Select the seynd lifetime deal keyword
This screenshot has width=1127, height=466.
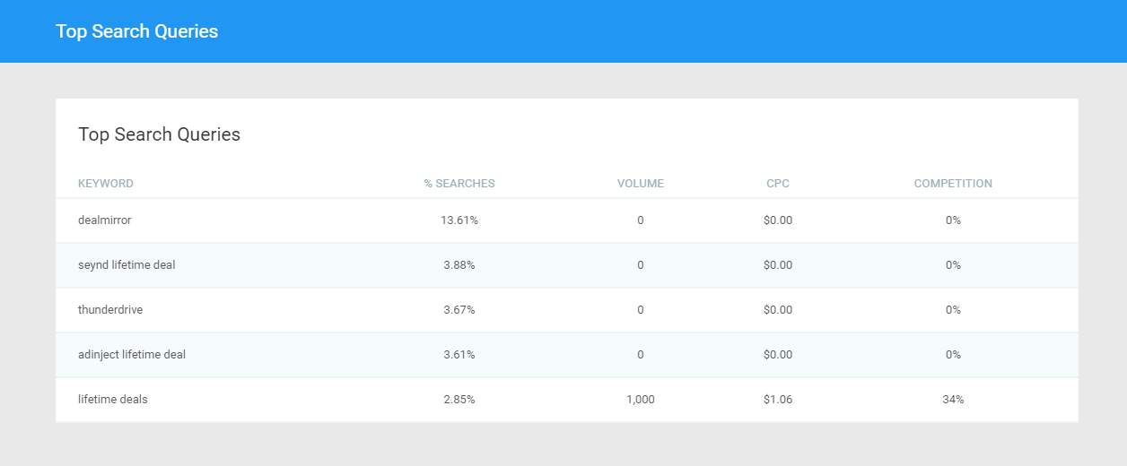click(x=127, y=265)
